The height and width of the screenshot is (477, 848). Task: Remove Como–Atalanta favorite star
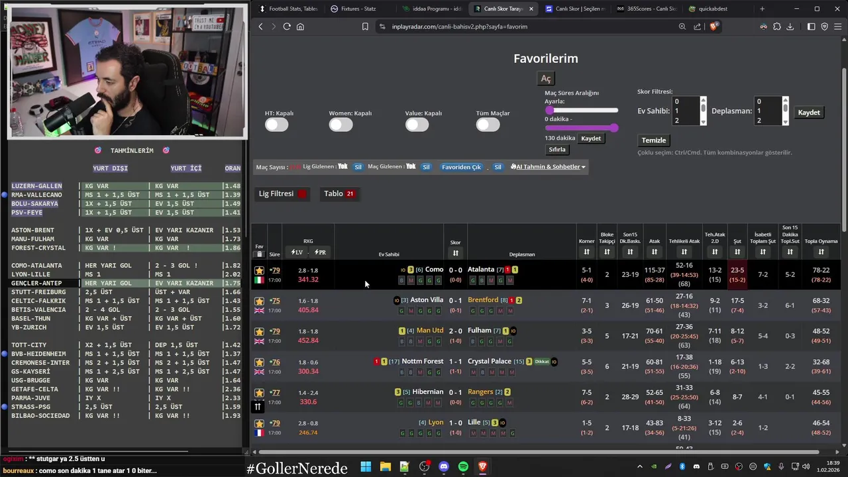coord(259,270)
